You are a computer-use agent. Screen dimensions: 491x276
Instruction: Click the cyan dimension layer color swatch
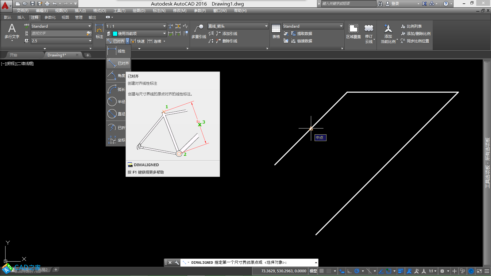(x=115, y=34)
